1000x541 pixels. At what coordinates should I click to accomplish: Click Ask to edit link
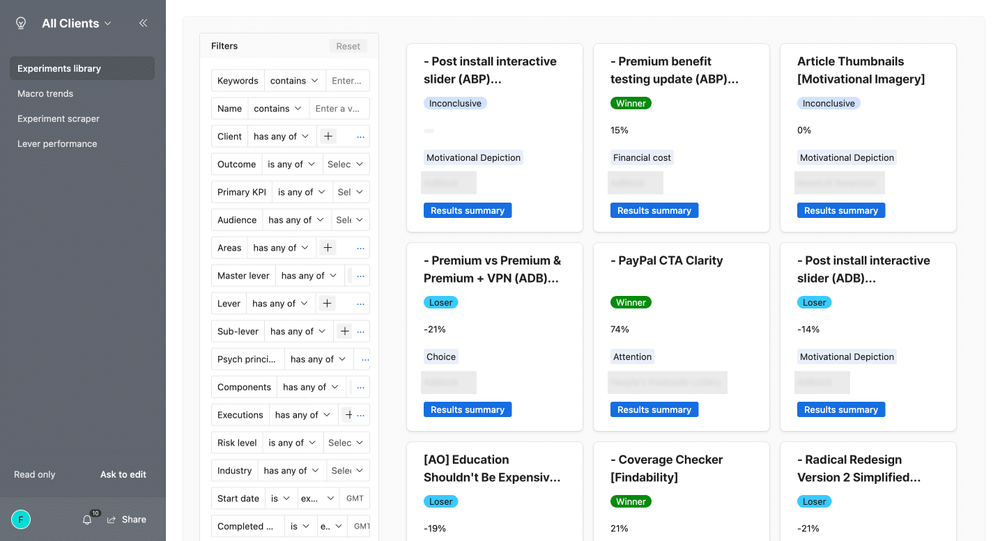click(x=123, y=474)
